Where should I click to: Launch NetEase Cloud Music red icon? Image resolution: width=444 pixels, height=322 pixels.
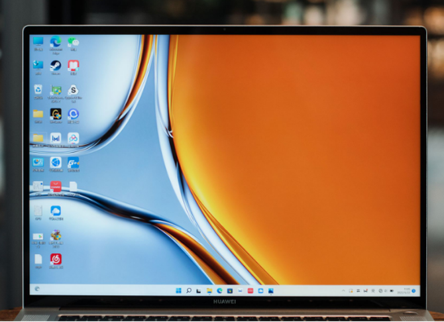56,259
